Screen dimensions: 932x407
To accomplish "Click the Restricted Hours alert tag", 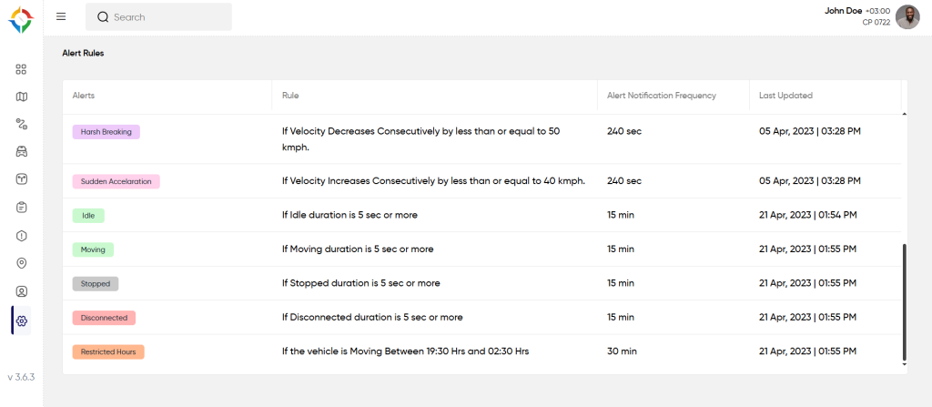I will tap(108, 351).
